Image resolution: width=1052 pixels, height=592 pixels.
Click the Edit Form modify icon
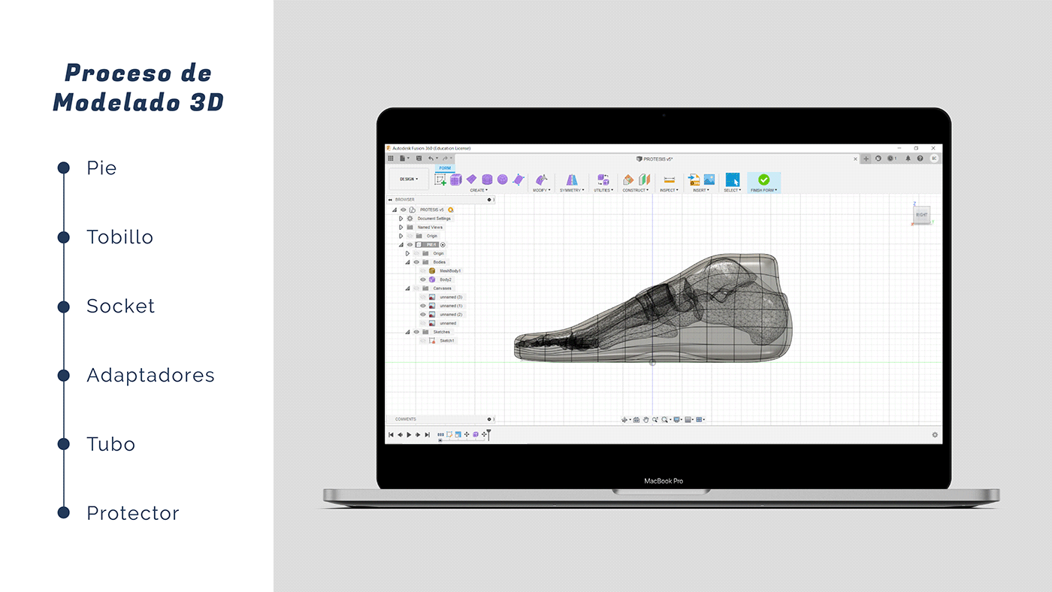[x=541, y=180]
